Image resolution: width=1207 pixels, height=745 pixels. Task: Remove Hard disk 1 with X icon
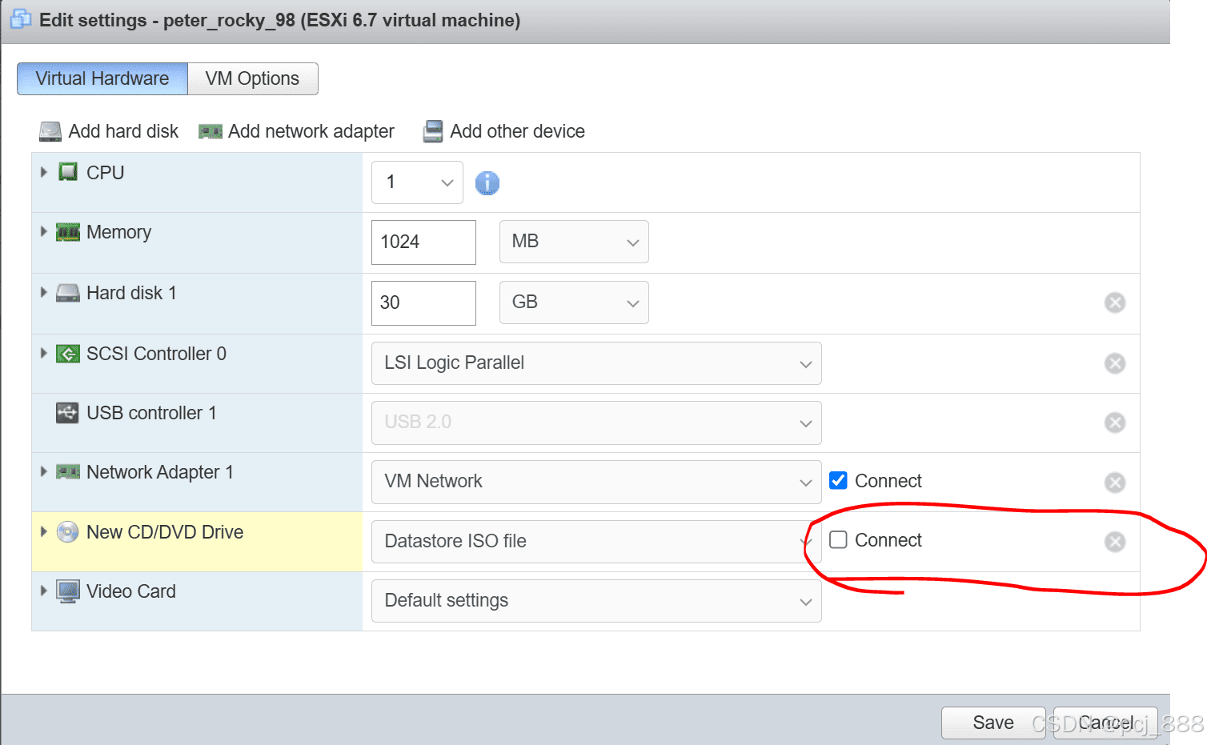point(1114,302)
